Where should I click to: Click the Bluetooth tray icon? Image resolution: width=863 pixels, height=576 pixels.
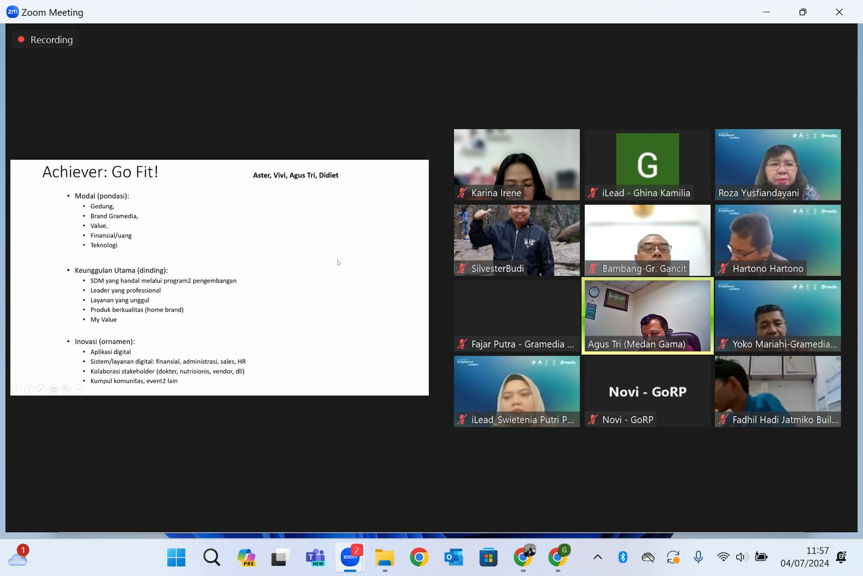click(x=623, y=557)
